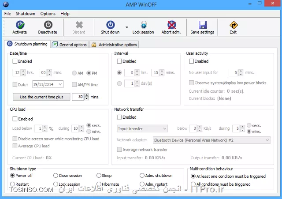This screenshot has height=199, width=282.
Task: Click the Lock session toolbar icon
Action: [x=144, y=25]
